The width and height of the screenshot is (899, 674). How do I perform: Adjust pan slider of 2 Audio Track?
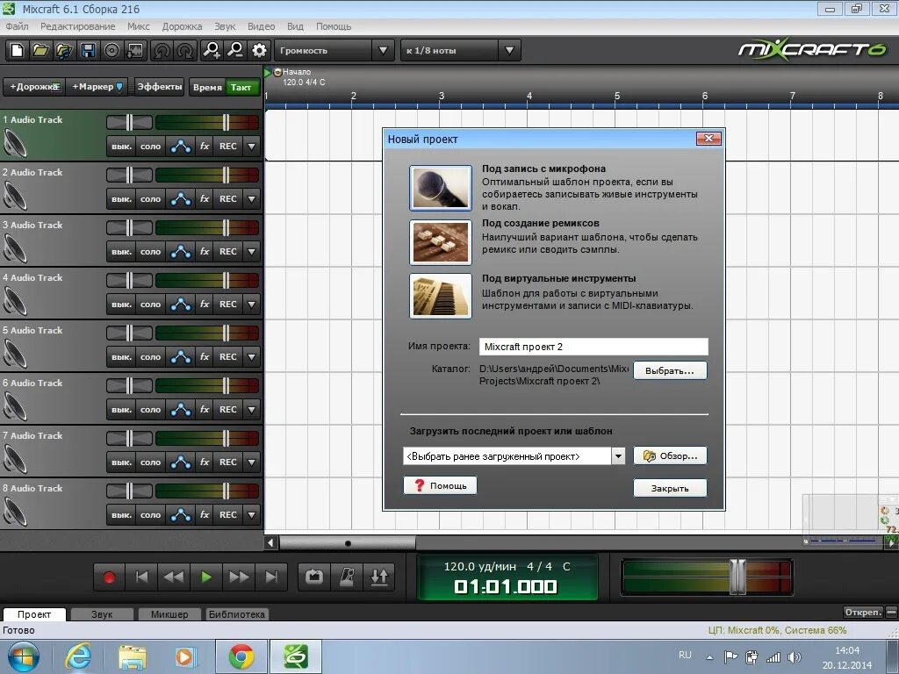(x=130, y=175)
